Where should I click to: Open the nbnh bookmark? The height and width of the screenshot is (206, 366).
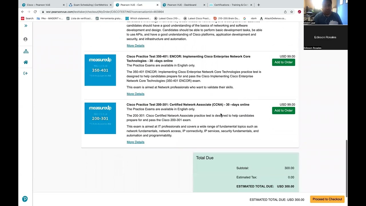[254, 18]
